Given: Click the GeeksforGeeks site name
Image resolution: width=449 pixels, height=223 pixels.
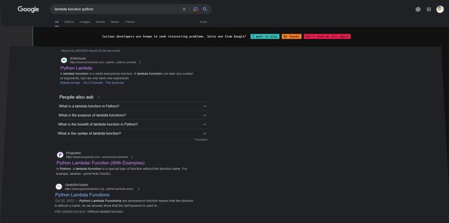Looking at the screenshot, I should [76, 185].
